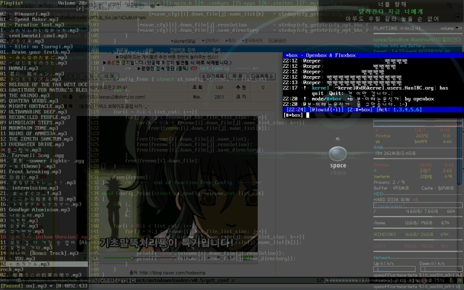Select '2. sentimental cool.mp3' in the playlist
This screenshot has width=464, height=290.
(34, 36)
